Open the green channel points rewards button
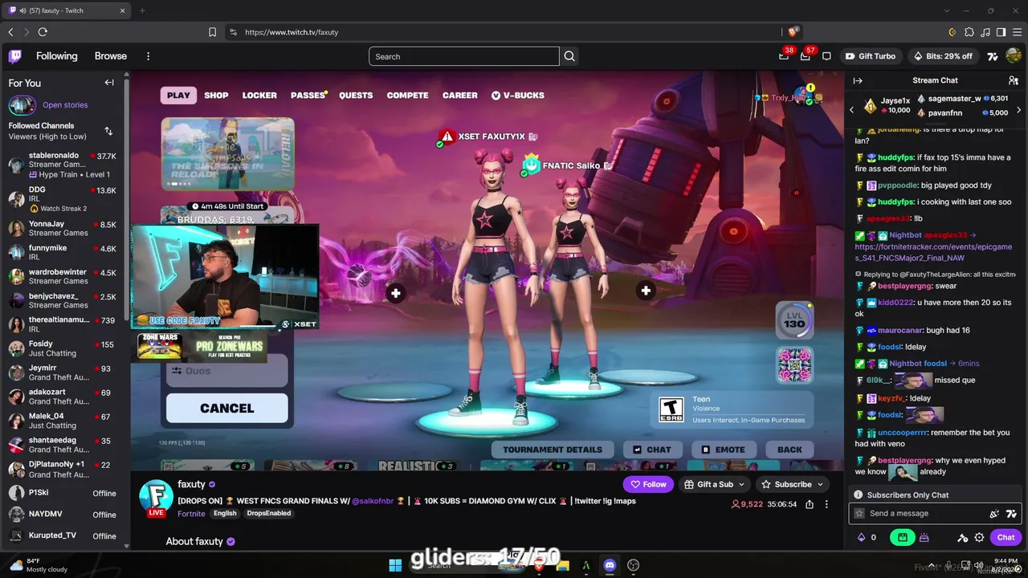The image size is (1028, 578). click(902, 537)
